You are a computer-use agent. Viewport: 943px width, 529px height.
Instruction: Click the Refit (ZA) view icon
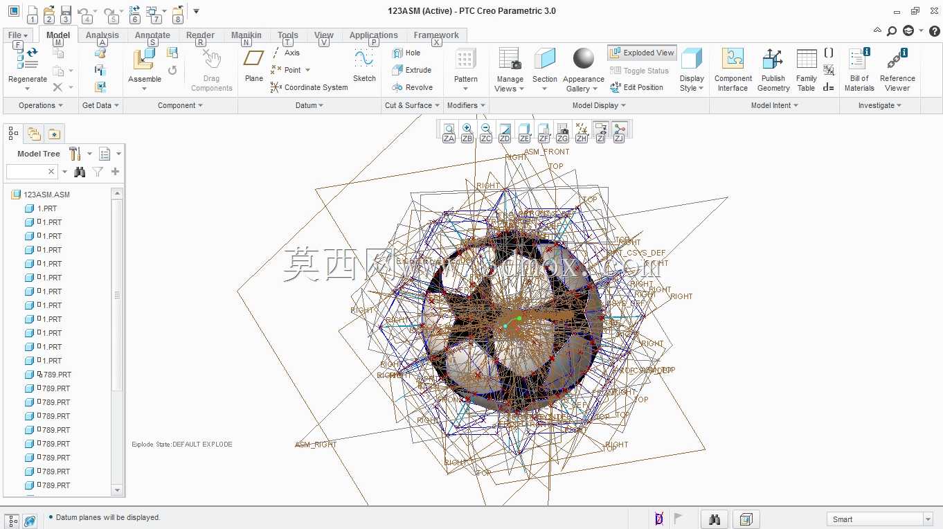449,129
